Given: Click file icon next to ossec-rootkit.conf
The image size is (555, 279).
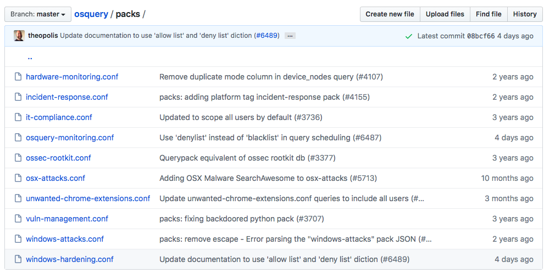Looking at the screenshot, I should (x=18, y=158).
